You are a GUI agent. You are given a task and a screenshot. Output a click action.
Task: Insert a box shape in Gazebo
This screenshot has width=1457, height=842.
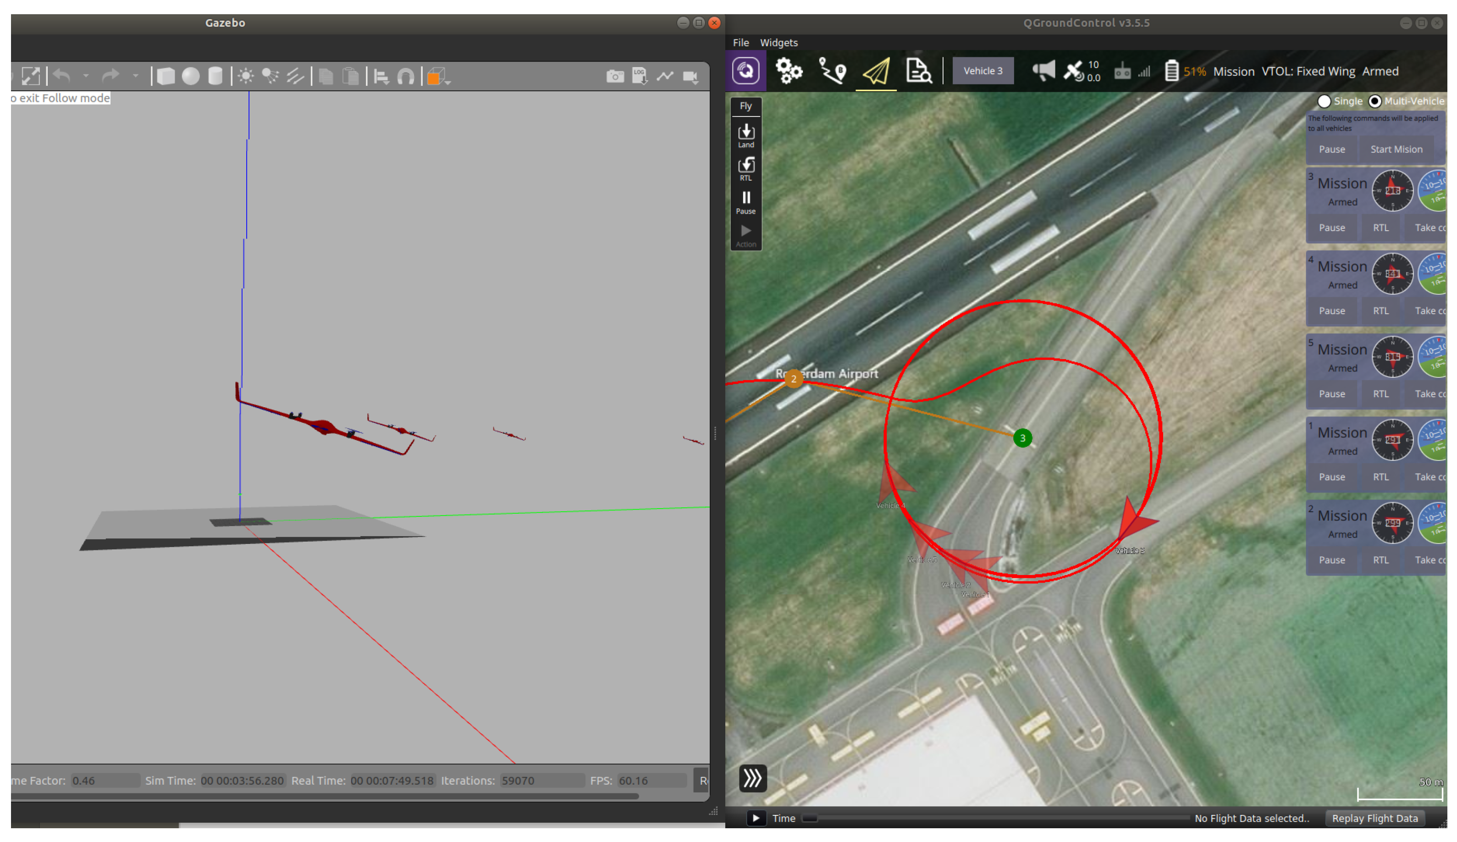(x=166, y=76)
